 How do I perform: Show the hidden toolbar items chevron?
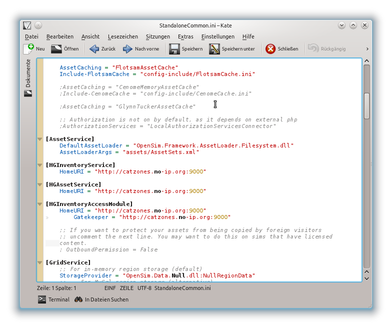pyautogui.click(x=367, y=49)
